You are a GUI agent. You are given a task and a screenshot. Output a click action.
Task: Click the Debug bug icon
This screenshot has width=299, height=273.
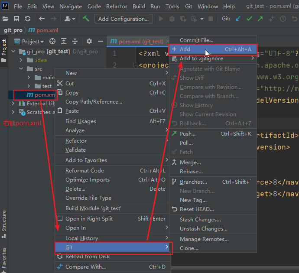pos(172,19)
